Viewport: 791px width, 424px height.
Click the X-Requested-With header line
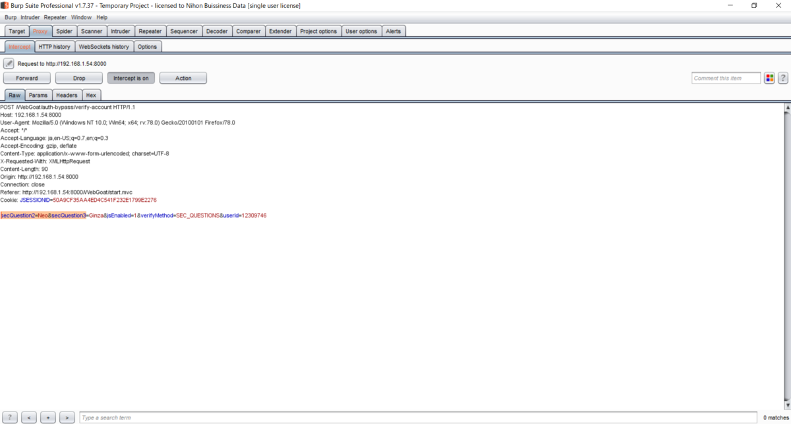coord(45,161)
